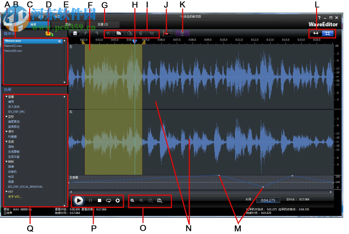Select the 收音机 effect
Image resolution: width=349 pixels, height=234 pixels.
[12, 172]
